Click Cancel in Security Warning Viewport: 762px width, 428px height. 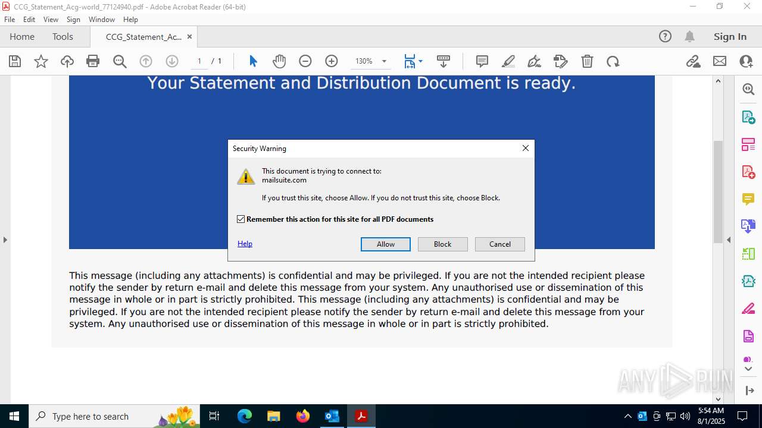[x=500, y=244]
